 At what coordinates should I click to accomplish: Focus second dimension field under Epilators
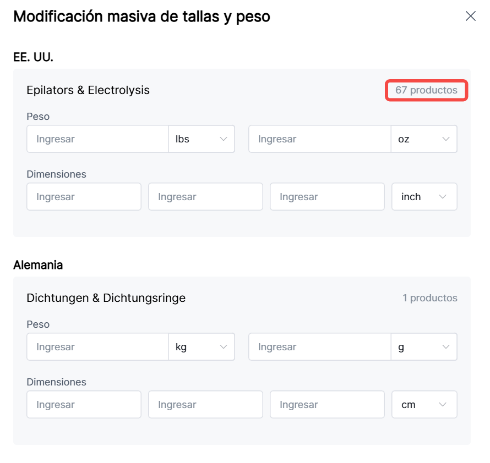coord(205,197)
